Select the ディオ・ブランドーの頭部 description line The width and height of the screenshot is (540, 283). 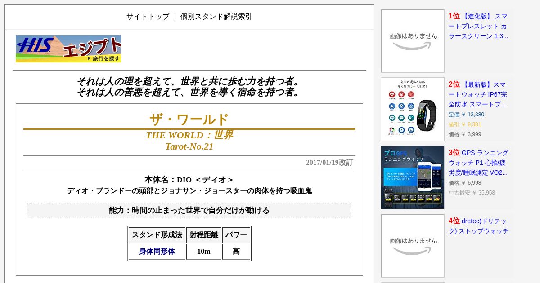point(189,191)
